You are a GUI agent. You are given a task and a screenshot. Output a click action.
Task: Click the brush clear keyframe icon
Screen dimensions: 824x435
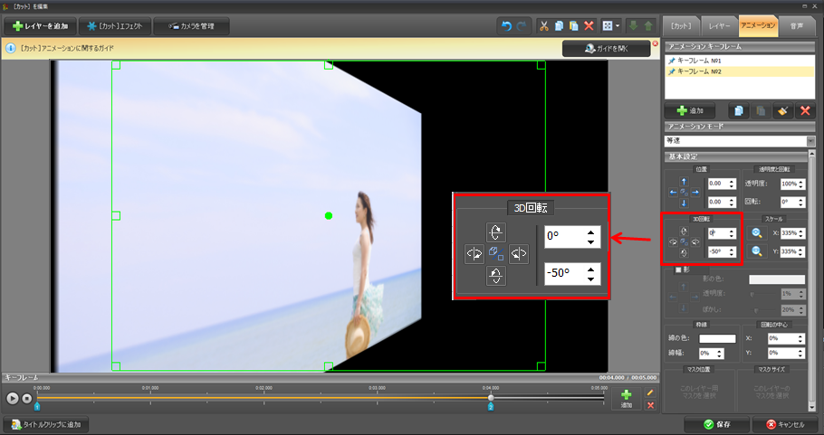[x=783, y=110]
